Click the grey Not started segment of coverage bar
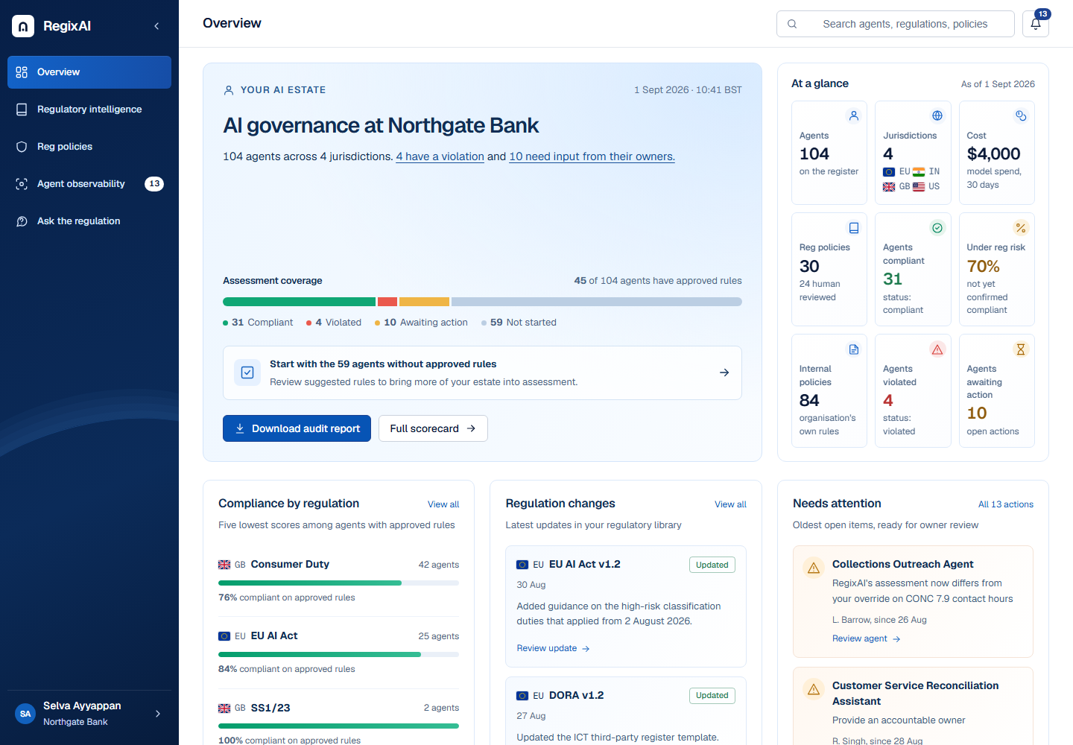 tap(597, 302)
